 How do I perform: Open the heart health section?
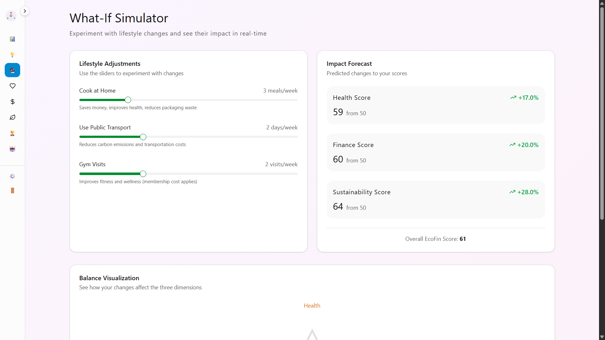(x=12, y=86)
